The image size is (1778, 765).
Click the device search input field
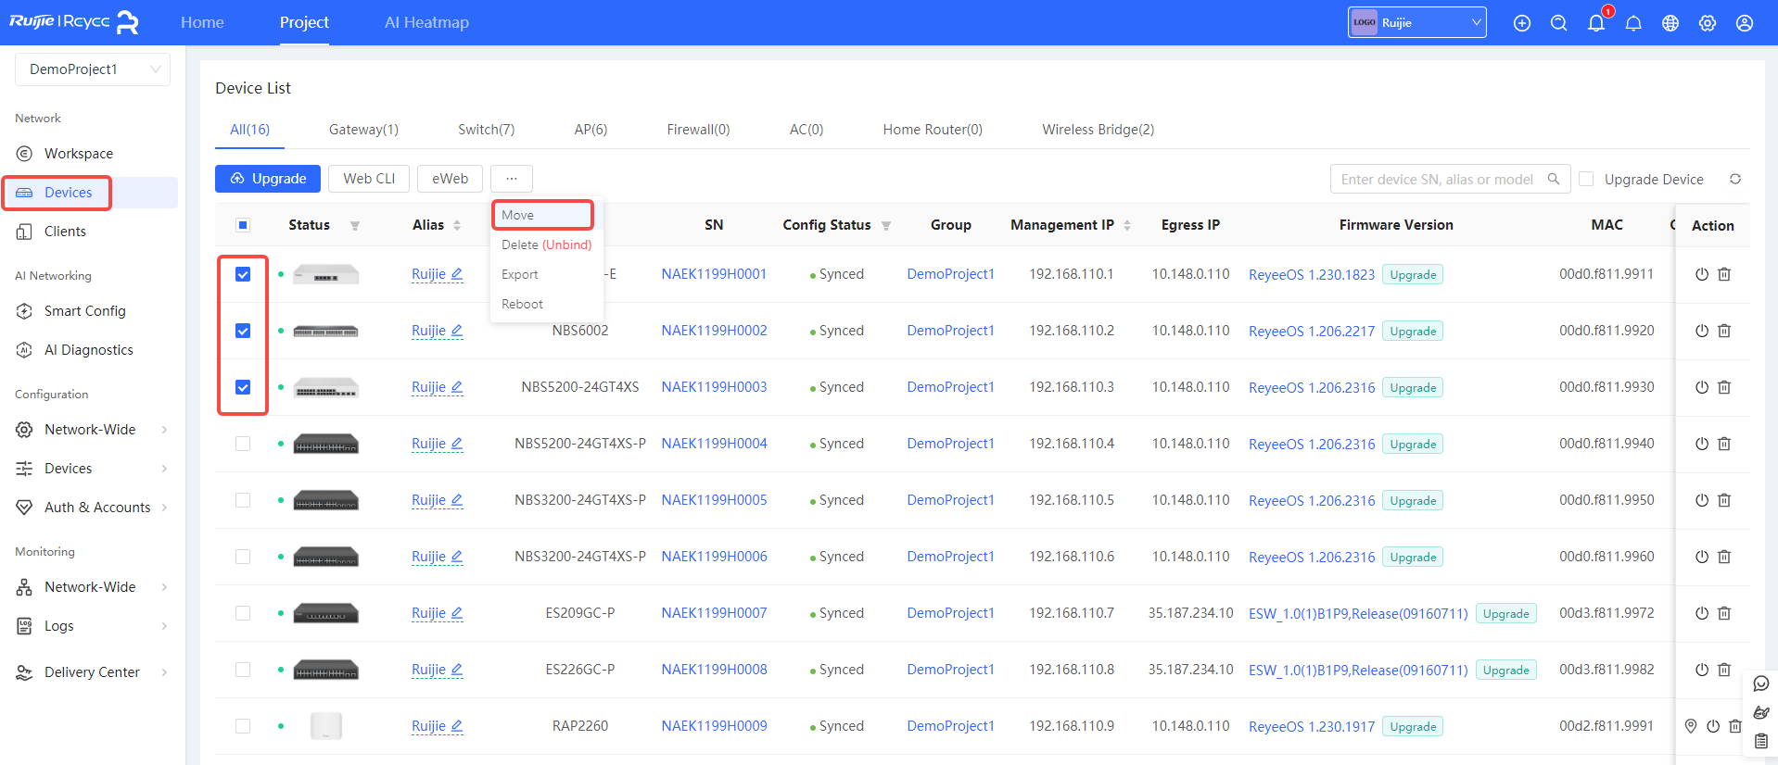click(1437, 179)
